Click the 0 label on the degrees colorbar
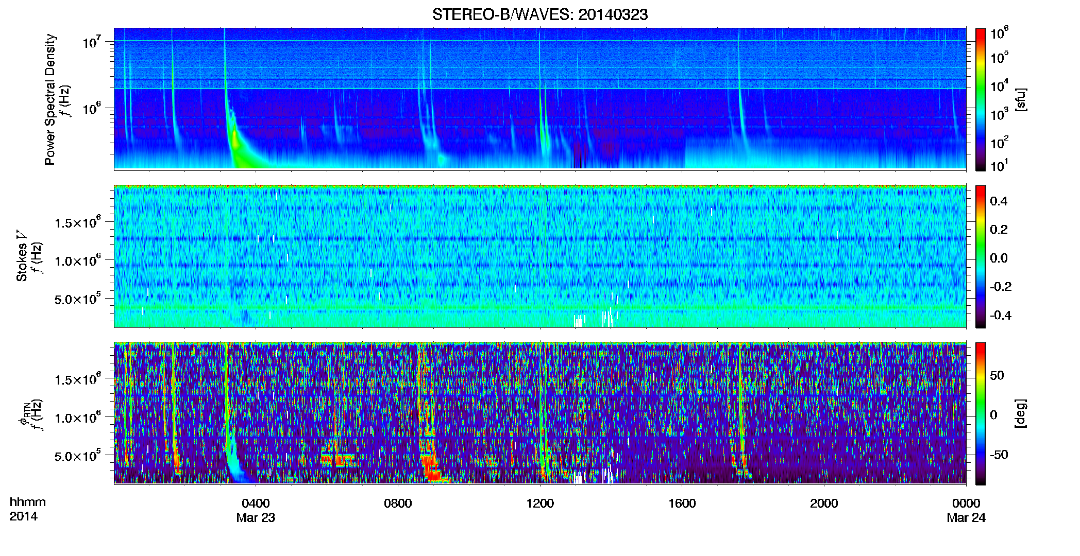This screenshot has width=1080, height=556. tap(994, 415)
